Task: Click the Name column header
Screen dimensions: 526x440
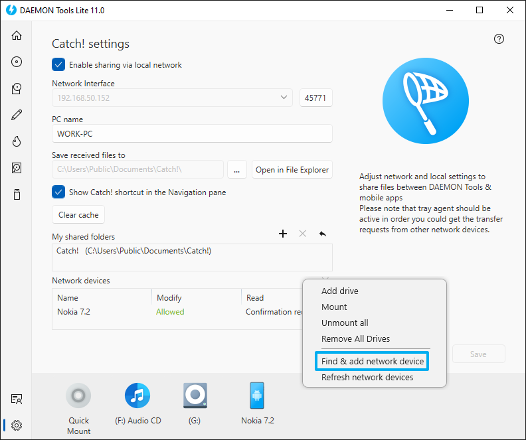Action: 68,297
